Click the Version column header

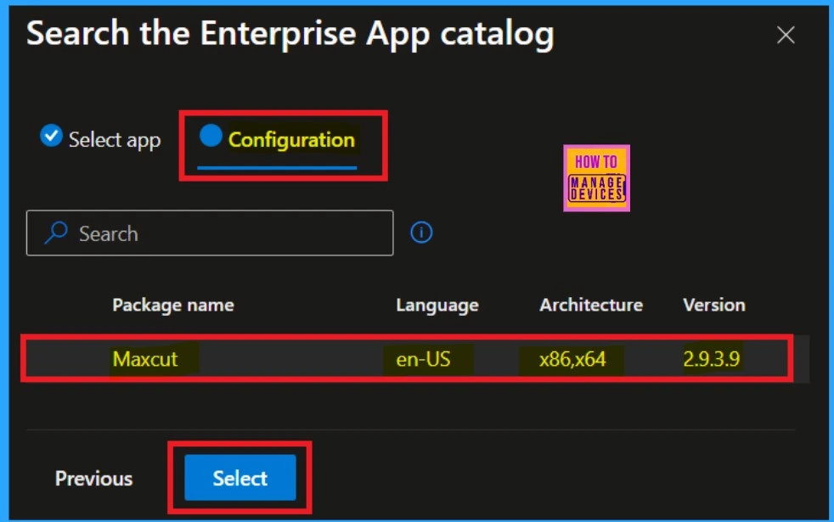(713, 305)
